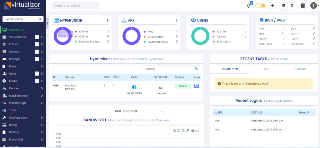Screen dimensions: 320x148
Task: Open Tasks in the sidebar
Action: 12,110
